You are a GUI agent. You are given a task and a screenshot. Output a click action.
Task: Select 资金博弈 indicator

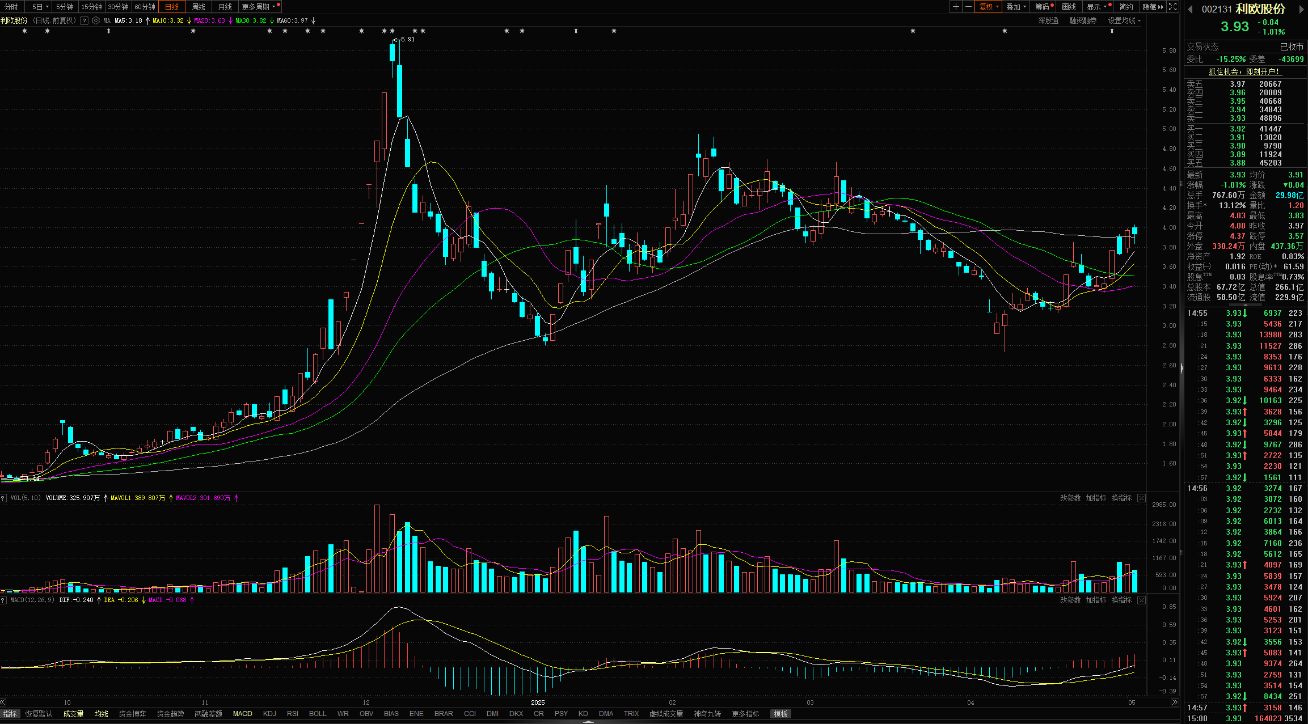(x=132, y=714)
